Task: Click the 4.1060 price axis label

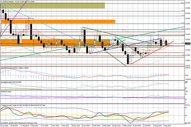Action: [x=187, y=60]
